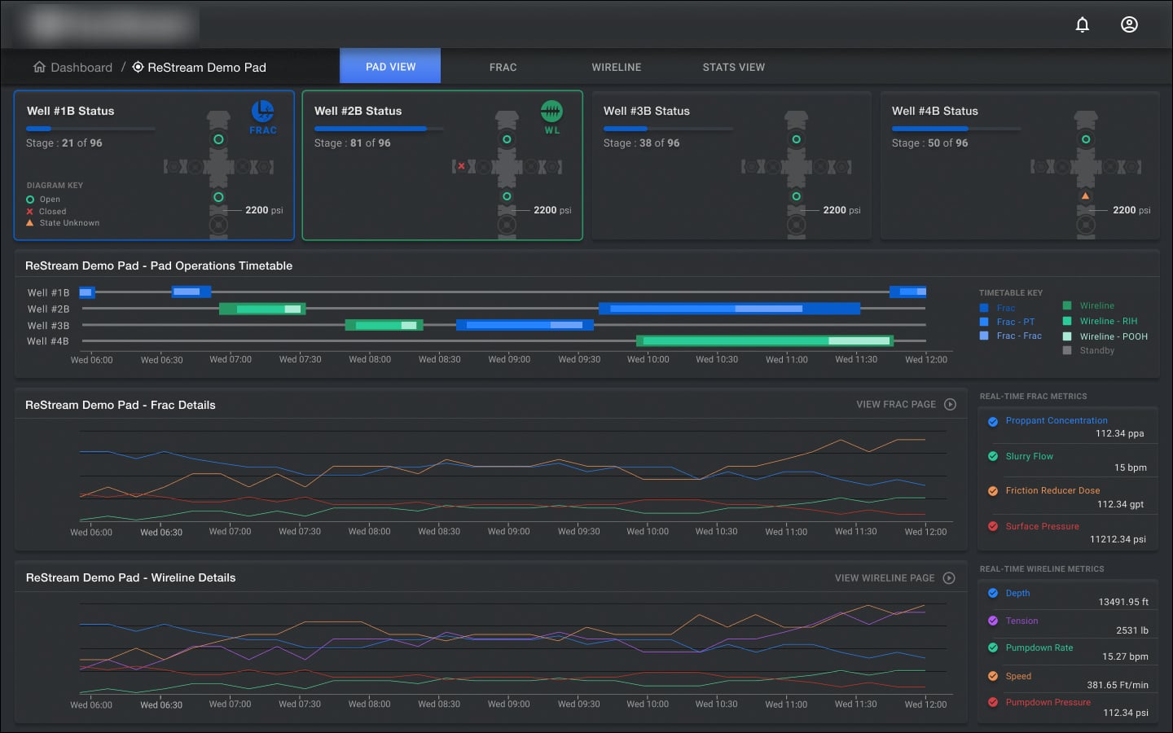Screen dimensions: 1173x733
Task: Click the WL wireline icon on Well #2B
Action: (551, 111)
